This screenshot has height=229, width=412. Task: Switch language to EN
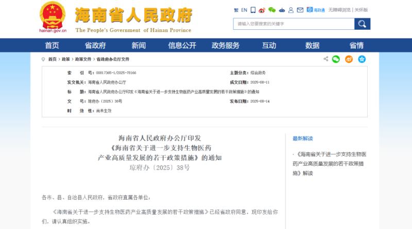click(244, 10)
